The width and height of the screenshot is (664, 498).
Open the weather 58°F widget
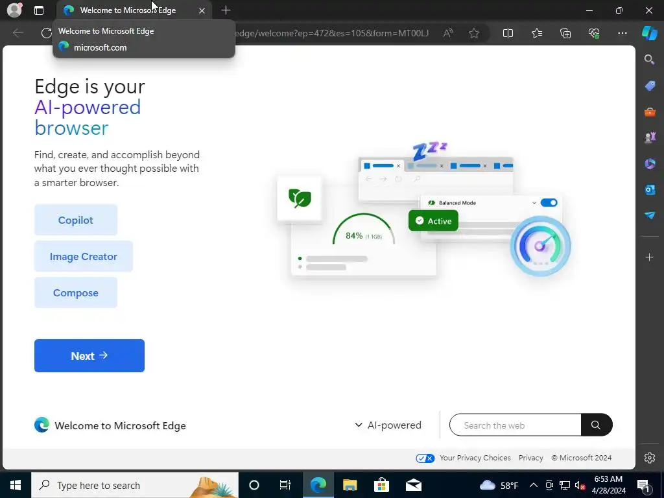point(499,485)
